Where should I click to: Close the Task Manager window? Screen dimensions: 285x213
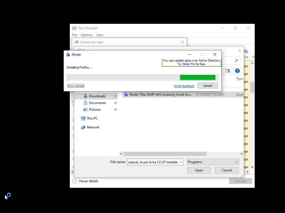click(x=248, y=28)
